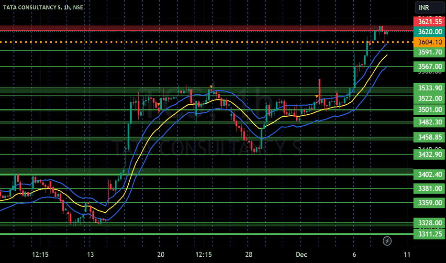Select the red 3621.55 price label
Viewport: 446px width, 263px height.
tap(429, 22)
